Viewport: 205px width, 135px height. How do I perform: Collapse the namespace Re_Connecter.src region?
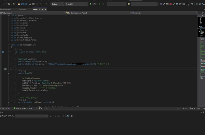(9, 45)
